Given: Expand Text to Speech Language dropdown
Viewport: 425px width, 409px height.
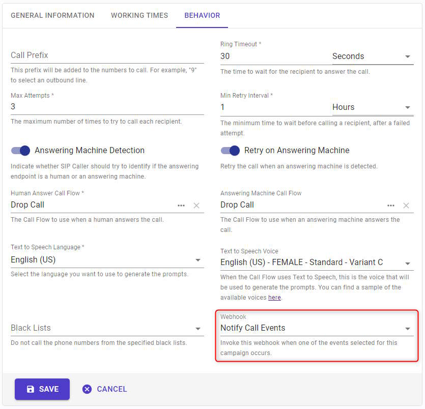Looking at the screenshot, I should [107, 260].
